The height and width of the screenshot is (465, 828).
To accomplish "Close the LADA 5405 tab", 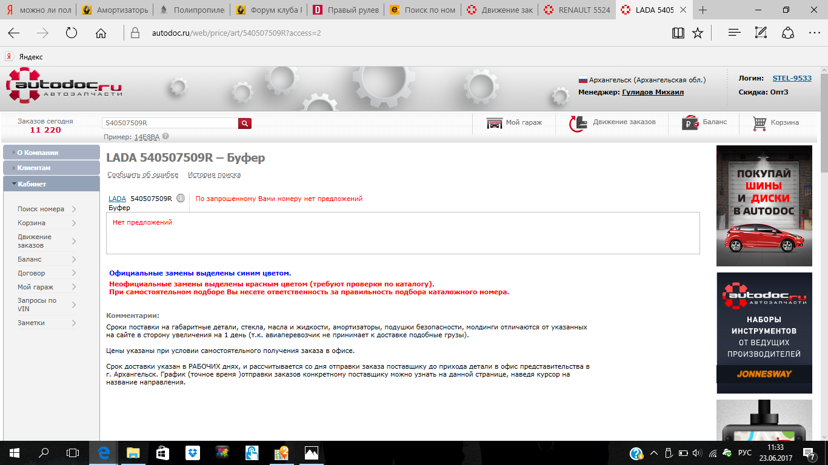I will (x=683, y=10).
